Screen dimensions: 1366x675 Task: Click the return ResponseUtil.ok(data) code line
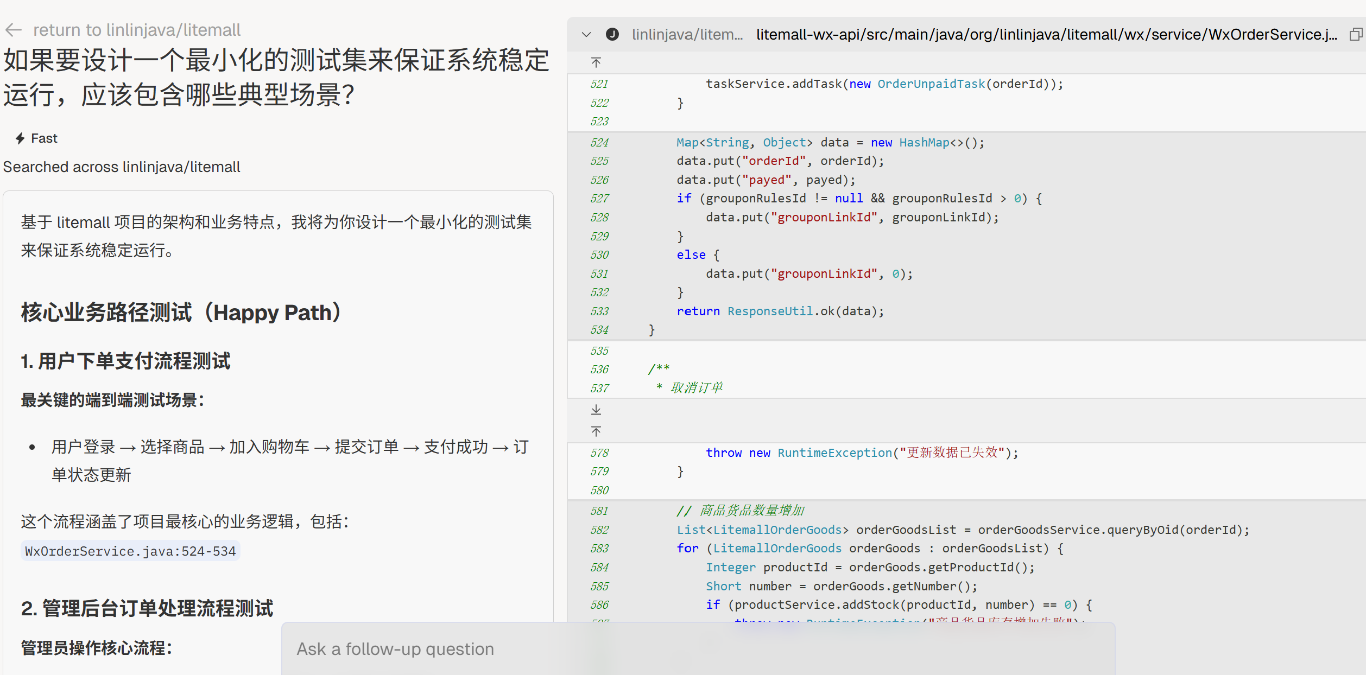point(780,311)
